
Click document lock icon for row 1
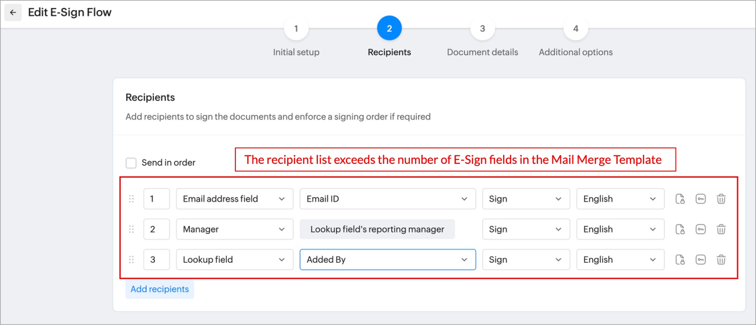tap(680, 199)
